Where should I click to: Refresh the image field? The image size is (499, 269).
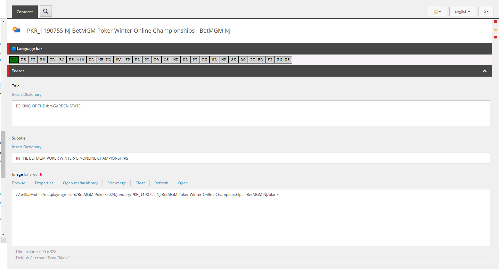coord(161,183)
